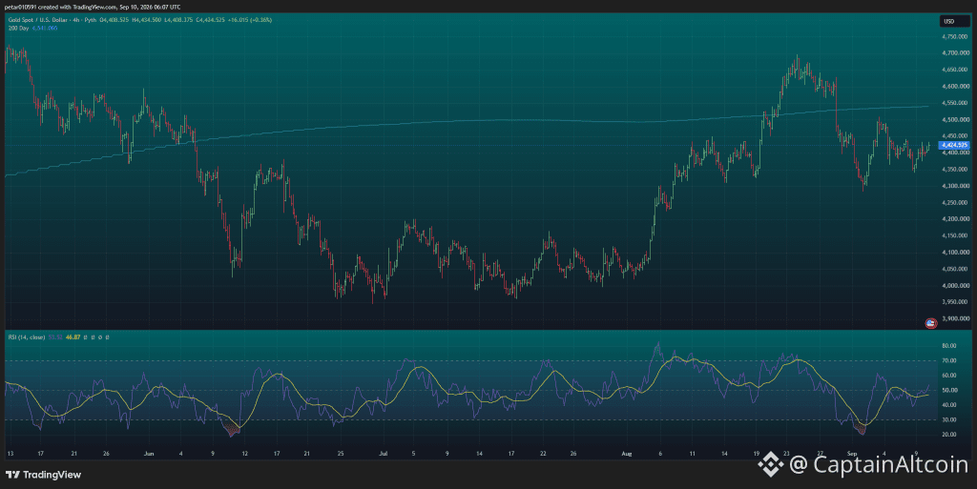
Task: Select the RSI (14, close) indicator label
Action: (x=26, y=337)
